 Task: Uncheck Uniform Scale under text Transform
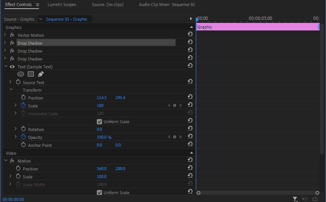click(x=99, y=122)
